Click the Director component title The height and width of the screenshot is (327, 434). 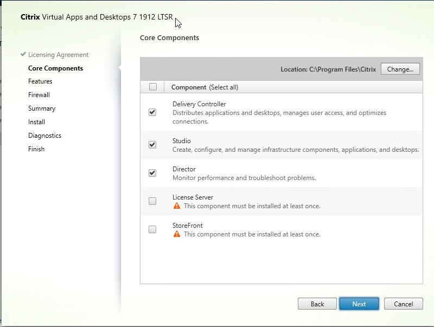[x=184, y=169]
